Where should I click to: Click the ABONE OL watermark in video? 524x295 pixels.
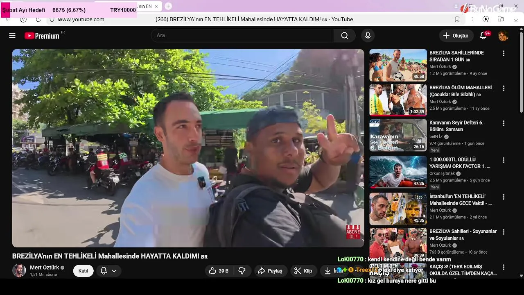pyautogui.click(x=353, y=232)
